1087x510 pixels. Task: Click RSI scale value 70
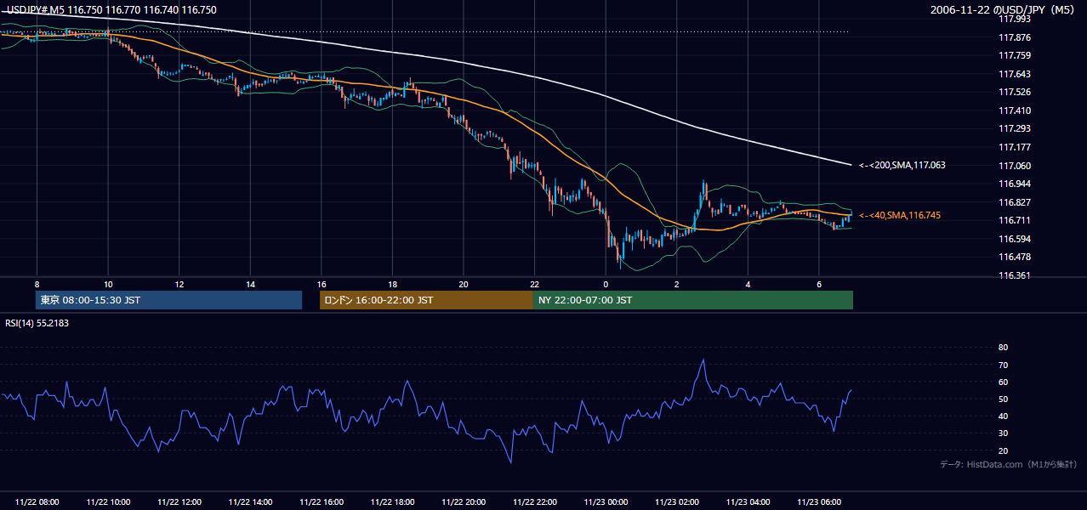tap(1003, 365)
